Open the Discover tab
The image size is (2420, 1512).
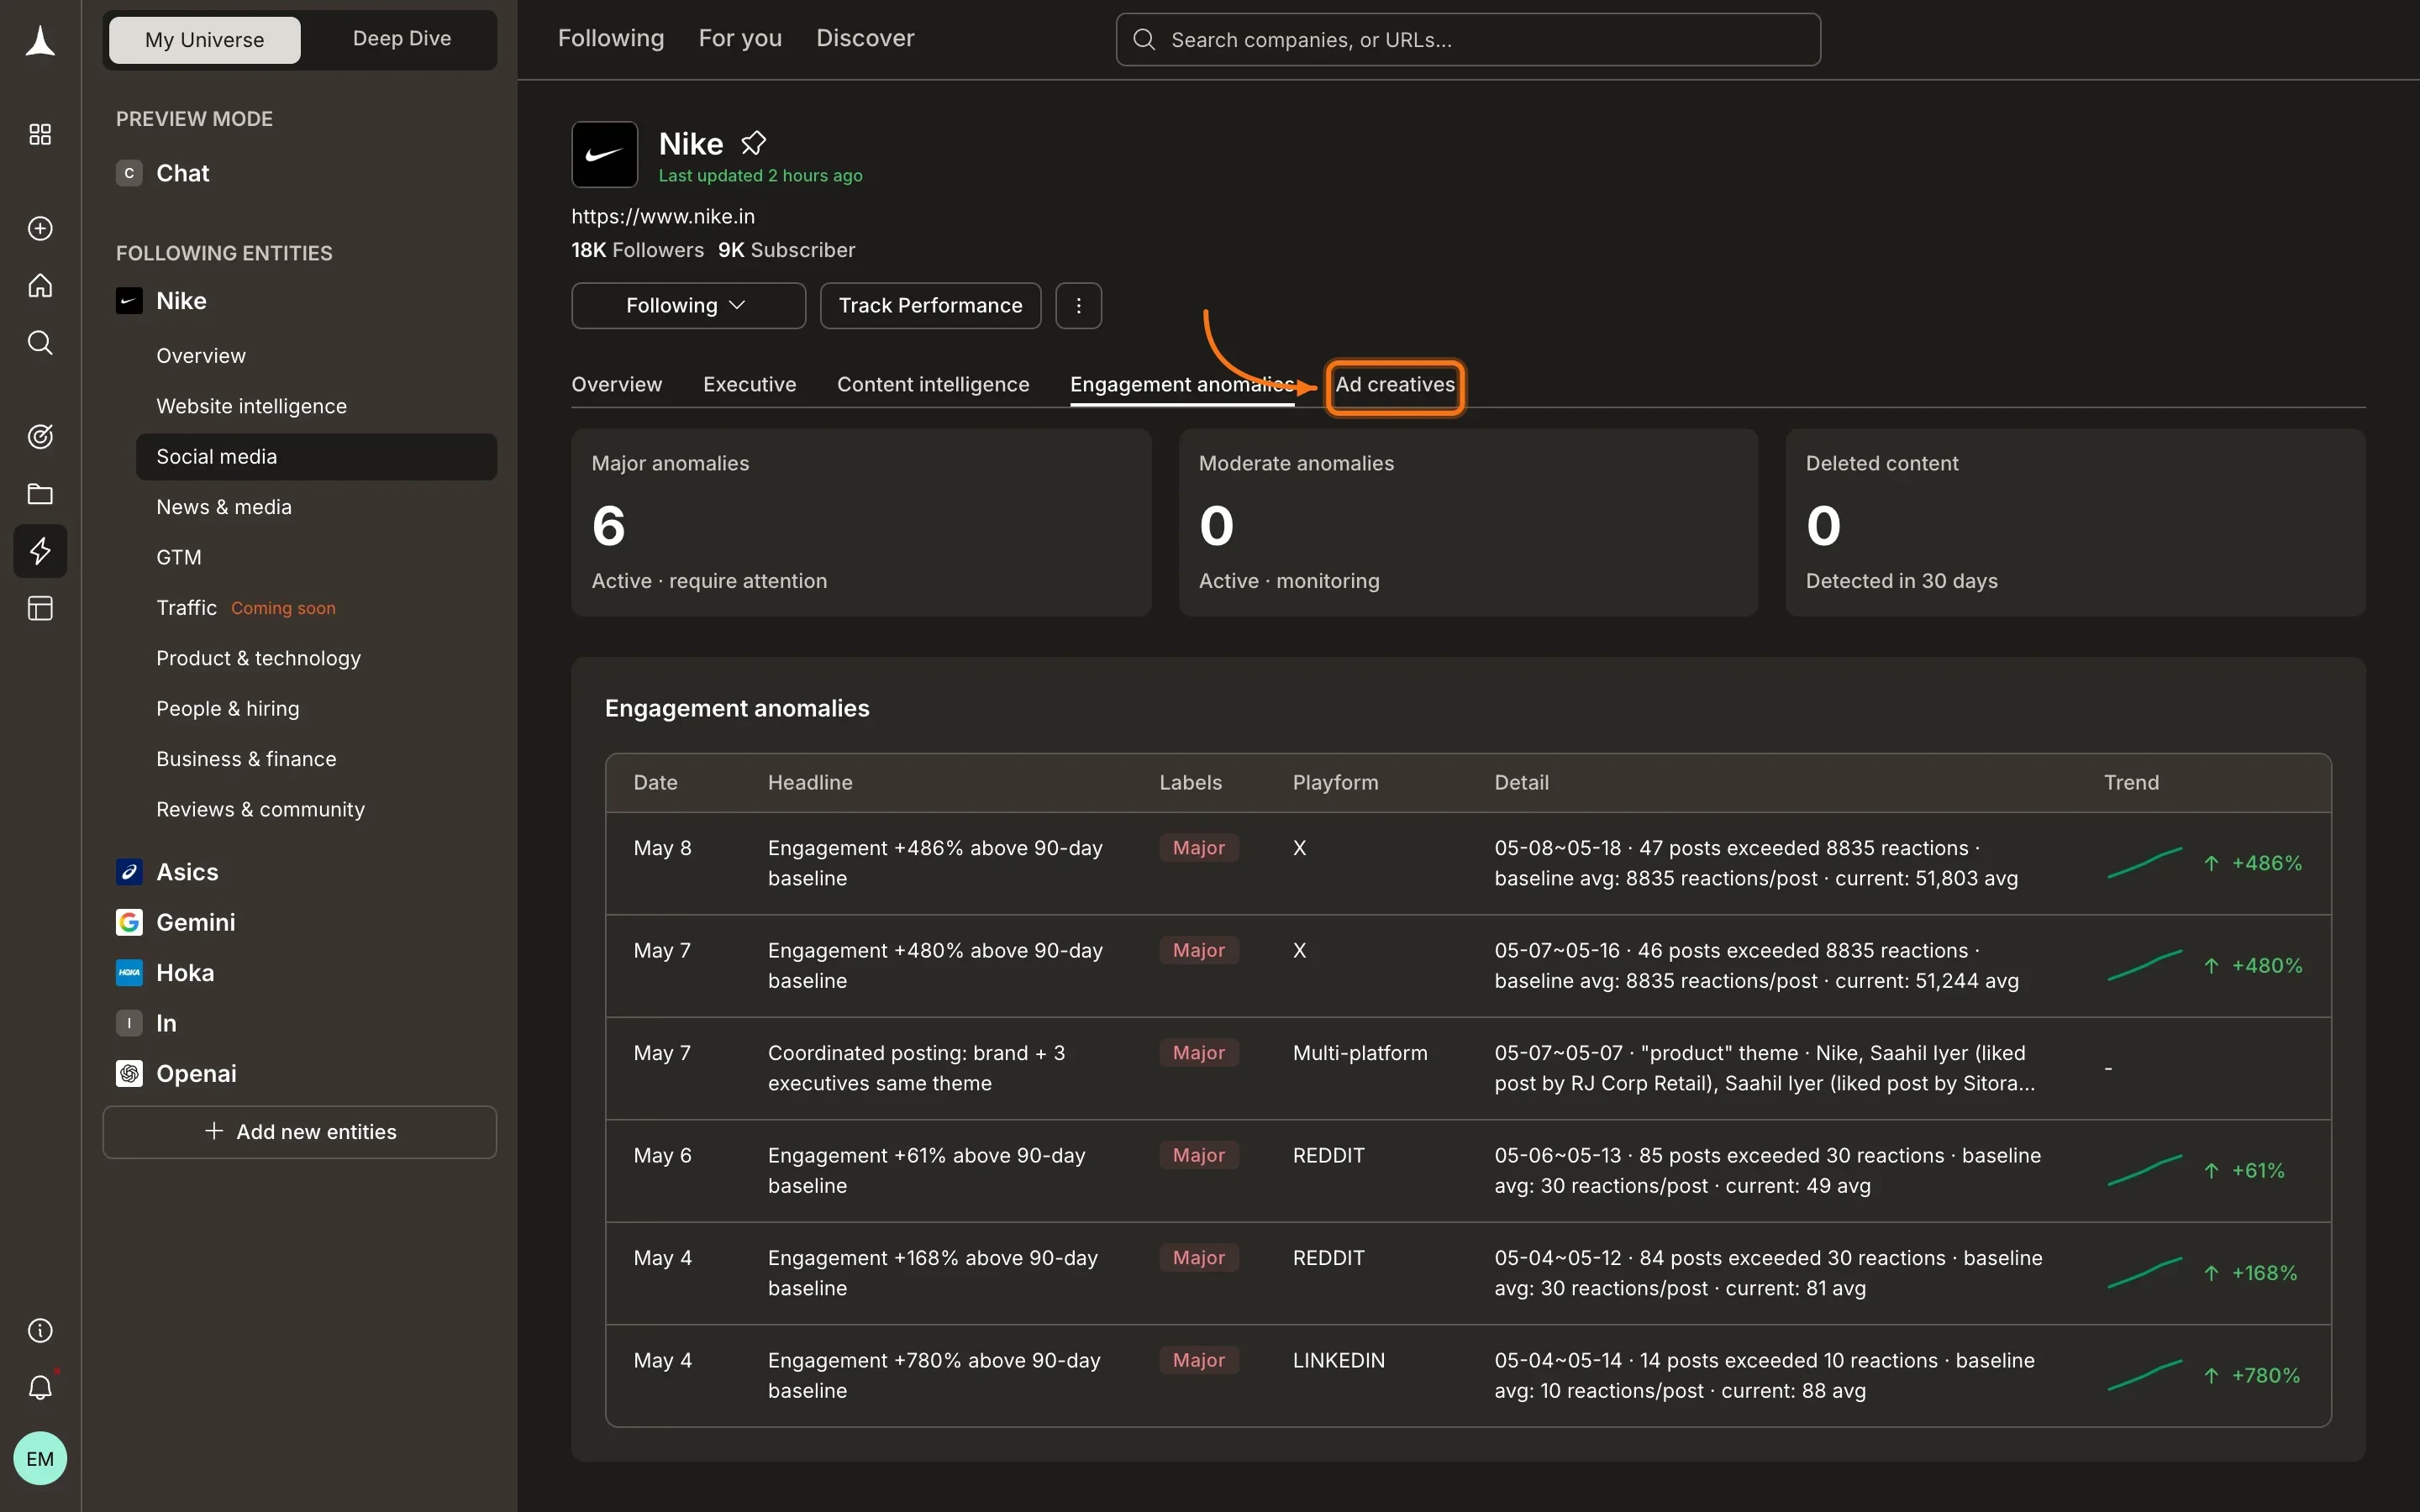[865, 38]
